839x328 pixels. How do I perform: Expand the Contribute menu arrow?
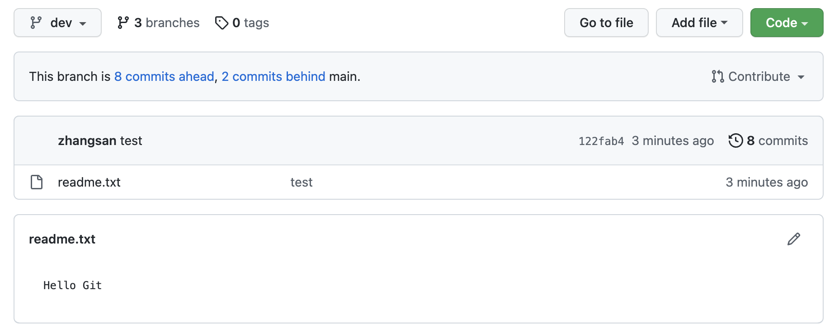click(801, 77)
